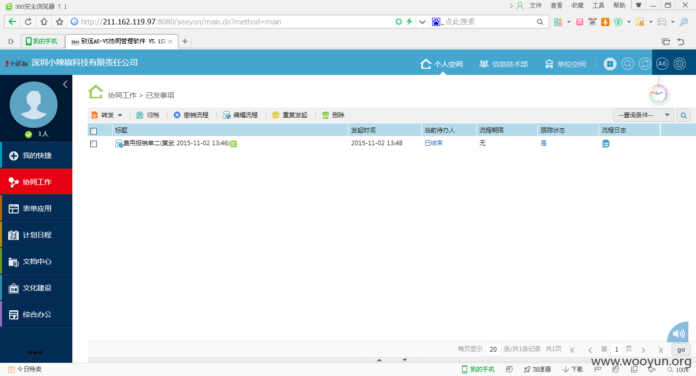The width and height of the screenshot is (696, 376).
Task: Open 协同工作 in sidebar
Action: click(36, 182)
